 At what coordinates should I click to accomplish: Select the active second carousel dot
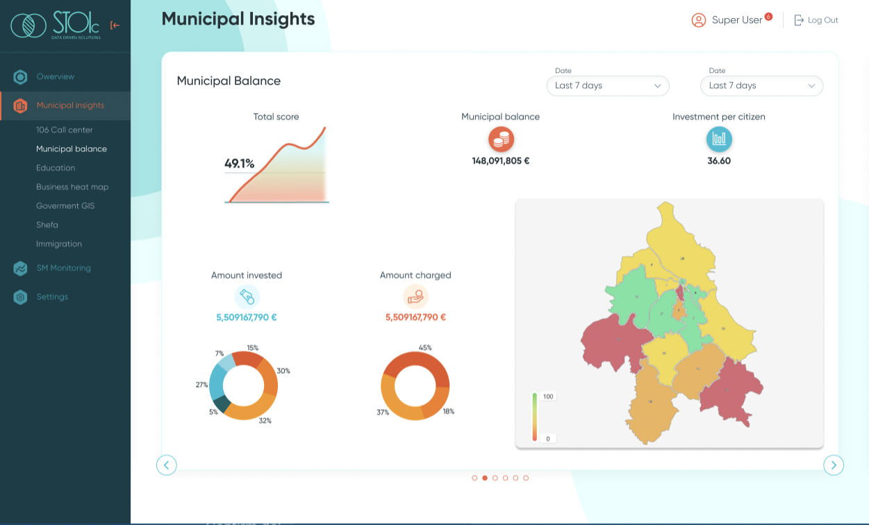click(x=485, y=478)
